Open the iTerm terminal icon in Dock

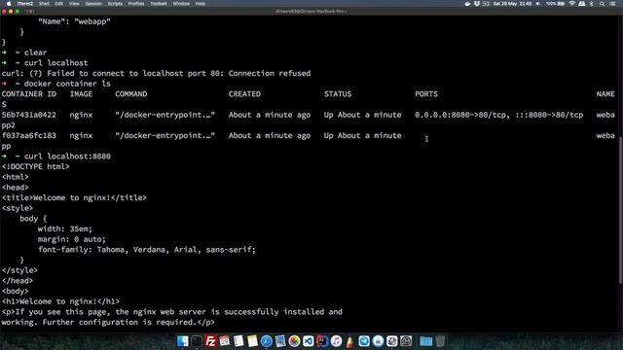tap(197, 341)
